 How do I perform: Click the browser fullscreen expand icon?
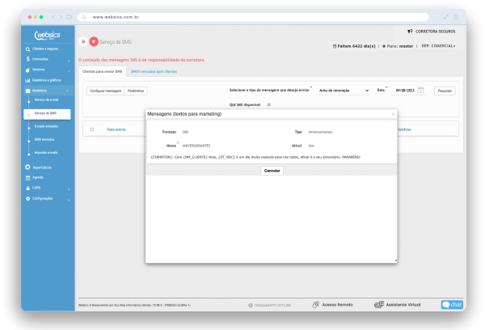point(445,17)
